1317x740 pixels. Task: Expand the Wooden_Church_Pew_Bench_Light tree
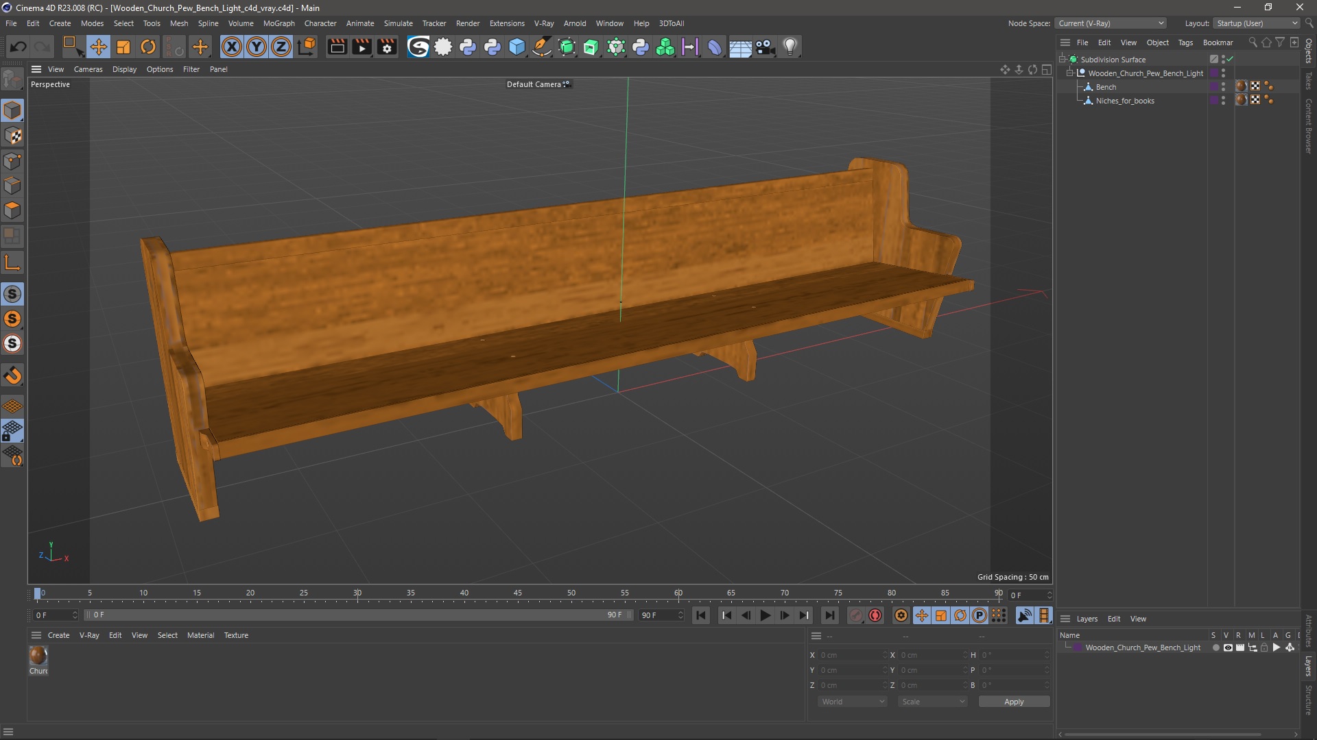pyautogui.click(x=1070, y=73)
